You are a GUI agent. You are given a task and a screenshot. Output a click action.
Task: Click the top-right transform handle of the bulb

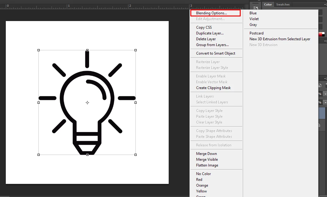point(135,50)
